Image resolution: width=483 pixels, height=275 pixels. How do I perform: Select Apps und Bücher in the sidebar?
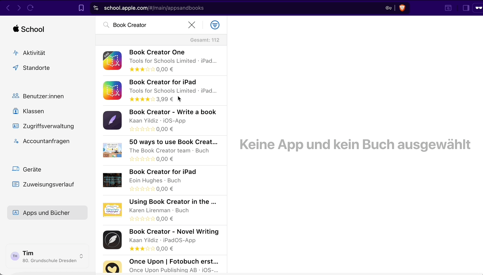pos(47,213)
